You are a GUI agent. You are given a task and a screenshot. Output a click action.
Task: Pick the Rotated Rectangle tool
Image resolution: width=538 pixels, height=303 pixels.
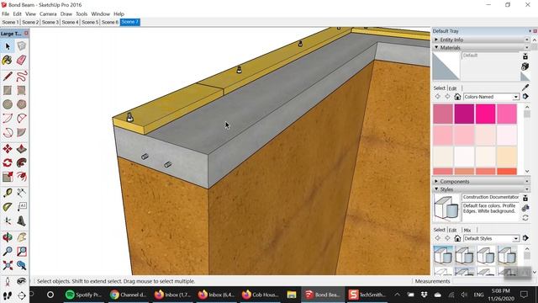click(21, 90)
